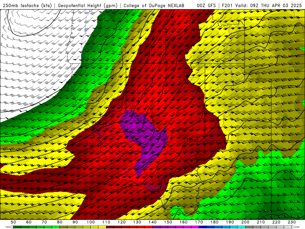Viewport: 305px width, 229px height.
Task: Click the colorbar value 160
Action: coord(183,222)
